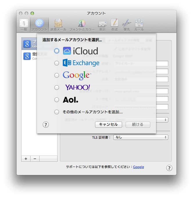Open the 作成 composing preferences icon
Viewport: 193px width, 198px height.
[115, 25]
